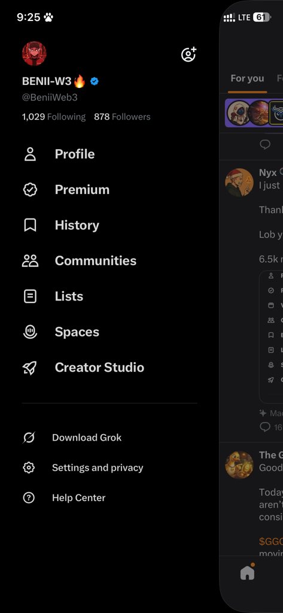Tap the first story avatar in the purple bar
This screenshot has width=283, height=613.
point(239,113)
